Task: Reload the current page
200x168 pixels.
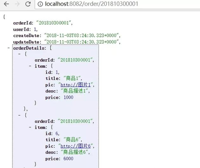Action: tap(28, 4)
